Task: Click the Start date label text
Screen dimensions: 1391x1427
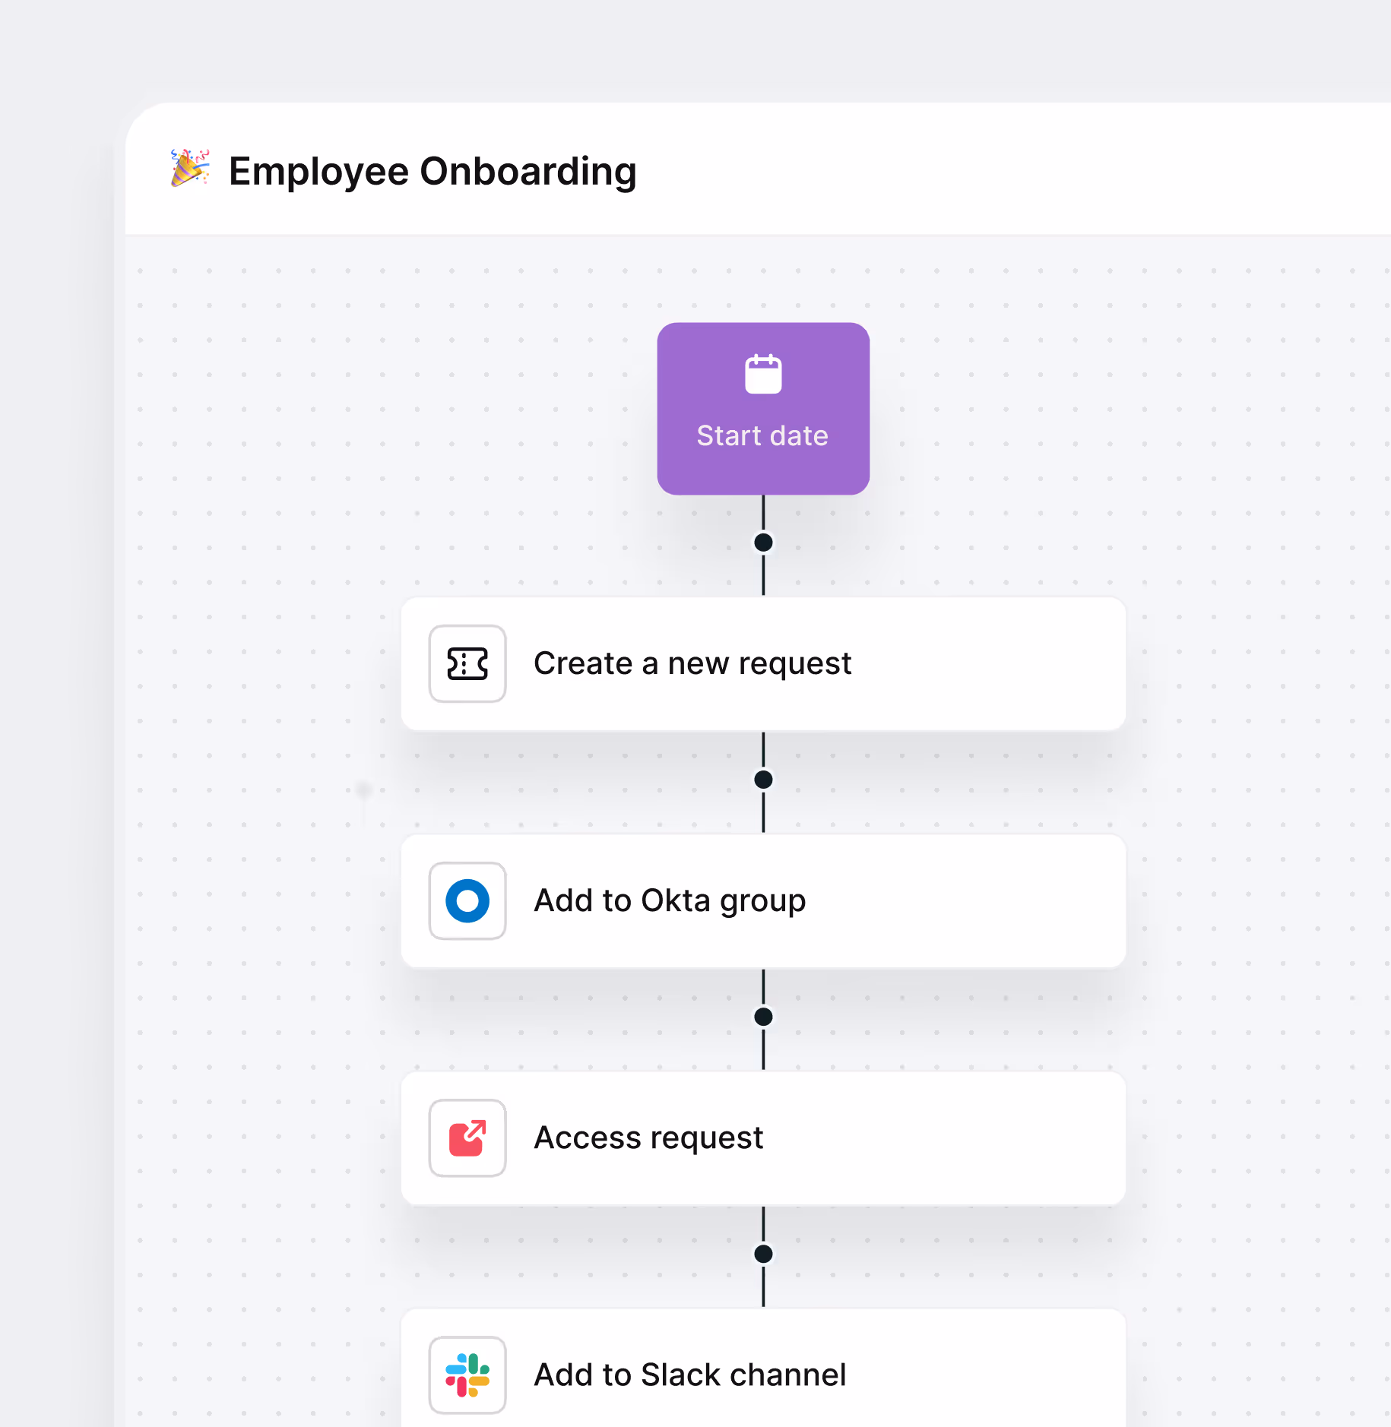Action: (762, 436)
